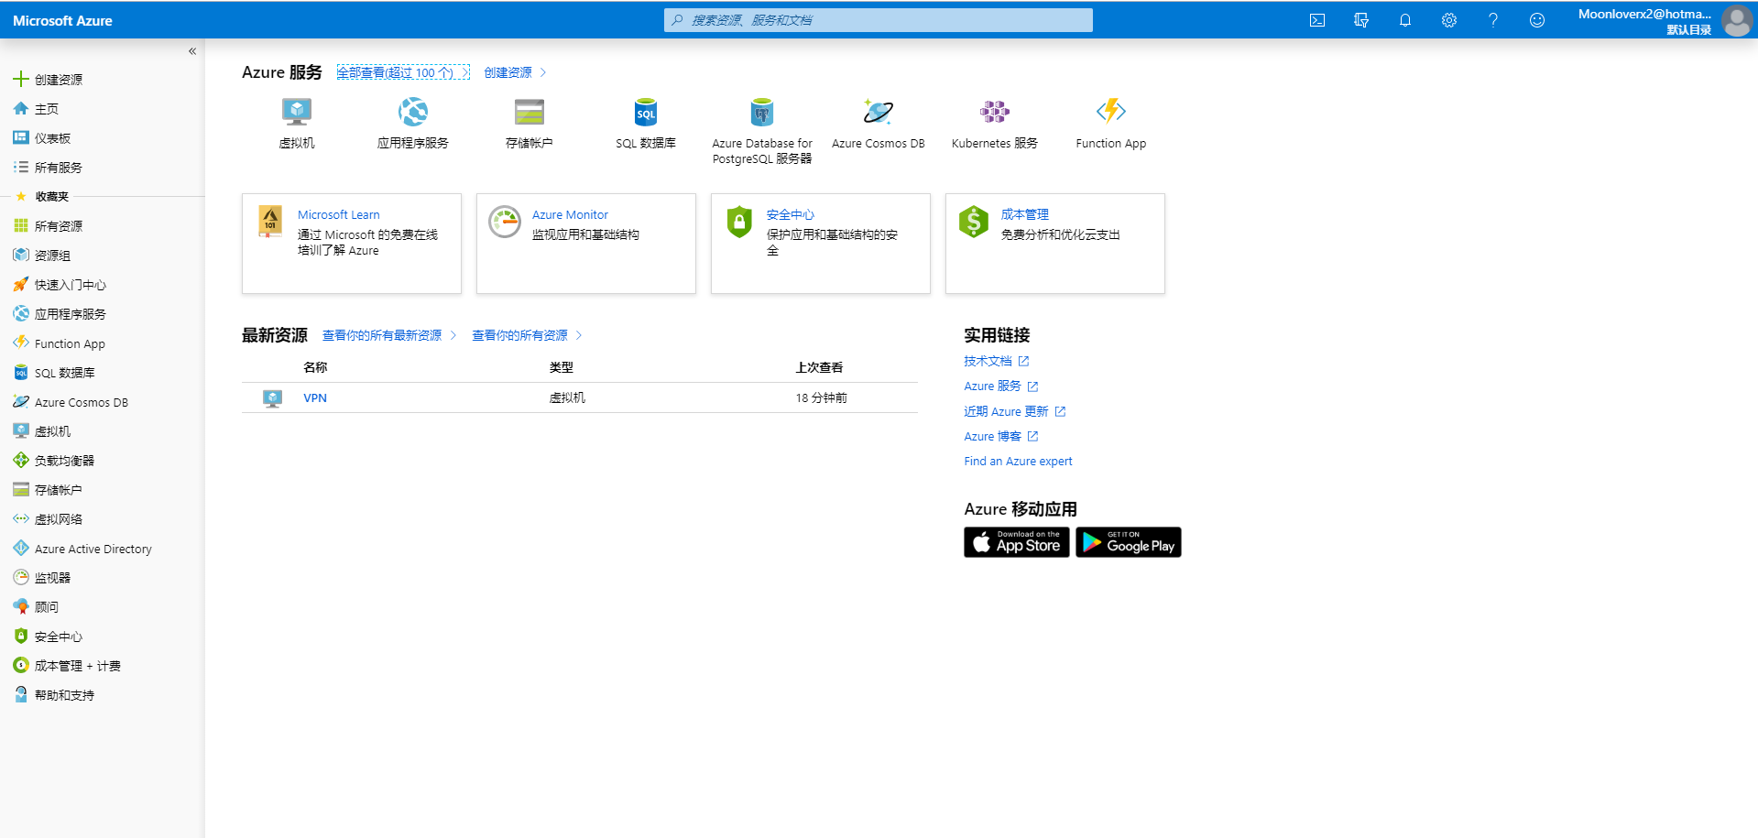Select 主页 in sidebar
This screenshot has width=1758, height=838.
pos(47,109)
